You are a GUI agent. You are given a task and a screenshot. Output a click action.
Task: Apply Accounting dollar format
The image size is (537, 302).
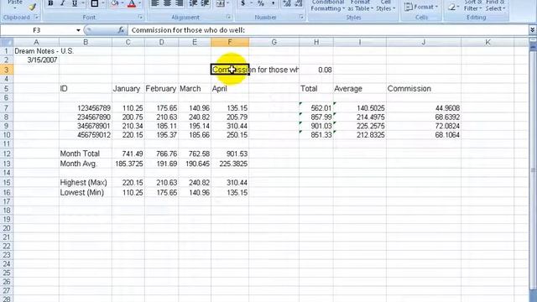click(243, 3)
